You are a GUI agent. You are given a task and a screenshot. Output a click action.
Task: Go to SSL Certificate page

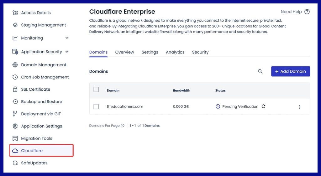pyautogui.click(x=36, y=89)
